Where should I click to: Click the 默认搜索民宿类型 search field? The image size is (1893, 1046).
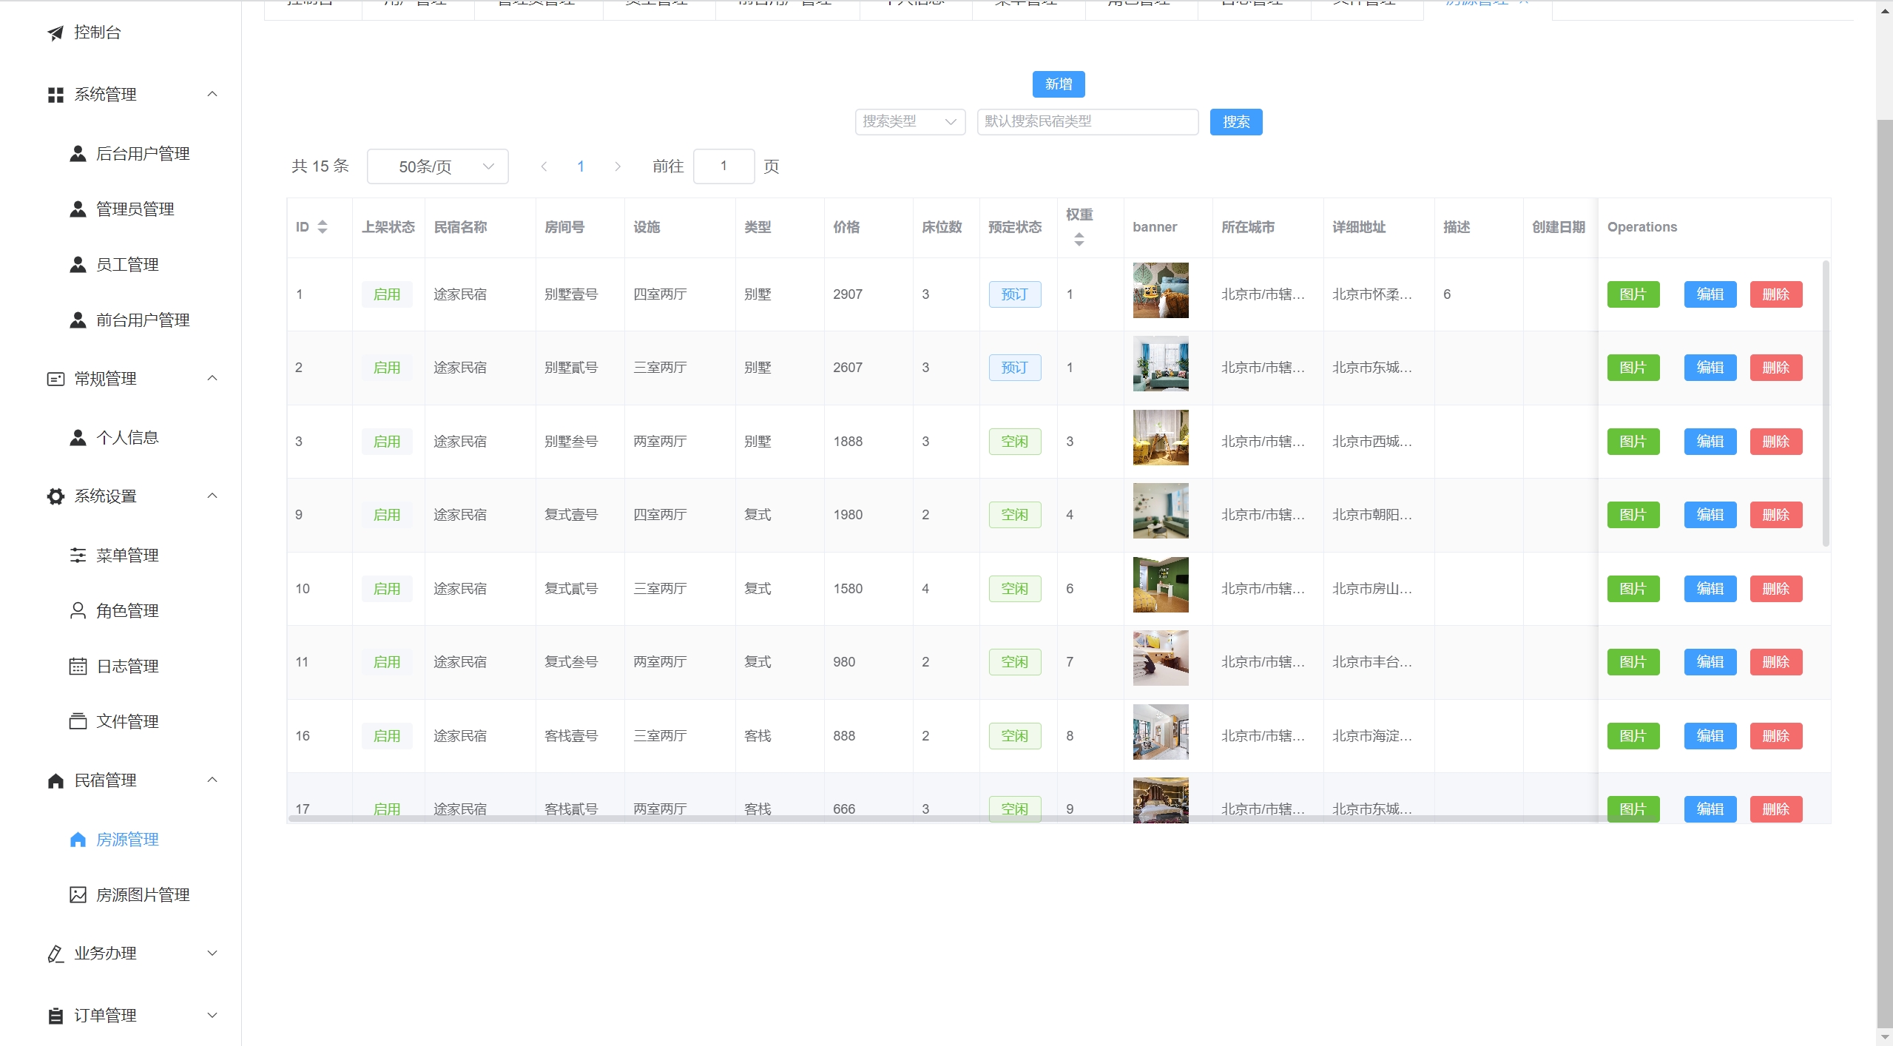(1087, 122)
